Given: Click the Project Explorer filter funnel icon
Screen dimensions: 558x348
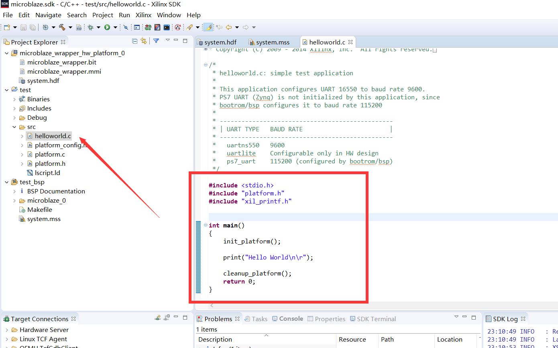Looking at the screenshot, I should tap(156, 41).
